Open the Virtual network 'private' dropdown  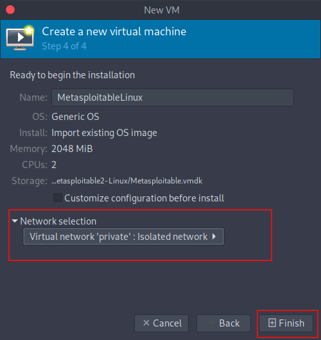pyautogui.click(x=123, y=236)
